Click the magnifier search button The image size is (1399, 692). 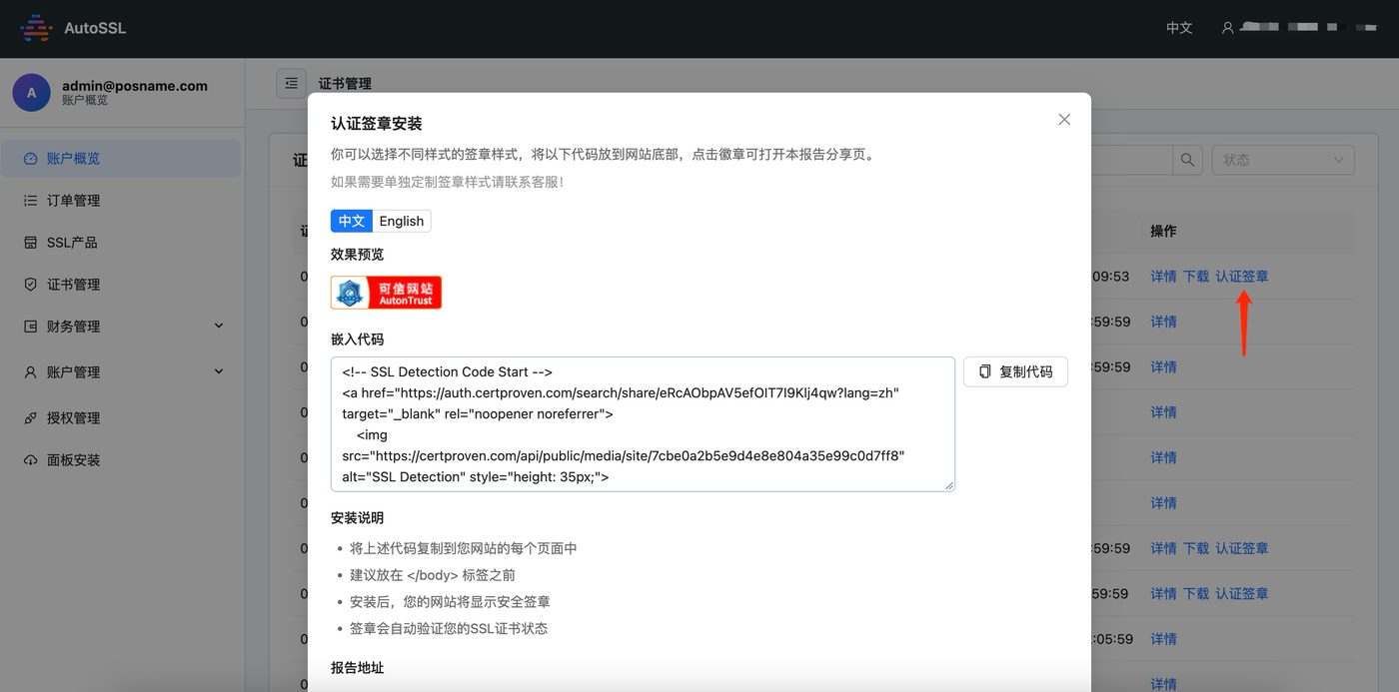(x=1187, y=160)
